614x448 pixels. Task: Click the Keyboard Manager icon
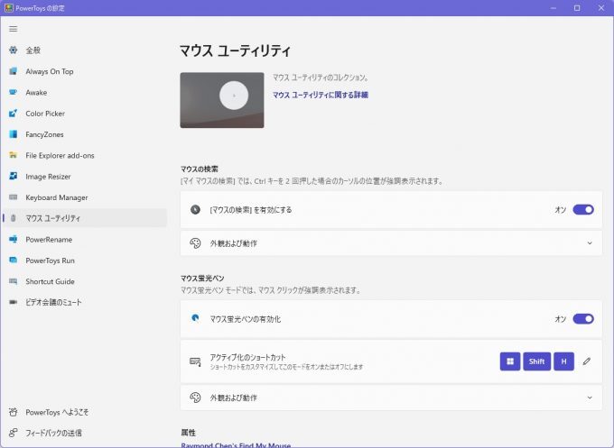pyautogui.click(x=14, y=197)
